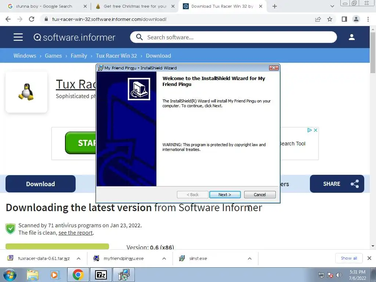This screenshot has width=376, height=282.
Task: Expand options for tuxracer-data-0.61.tar.gz download
Action: tap(79, 258)
